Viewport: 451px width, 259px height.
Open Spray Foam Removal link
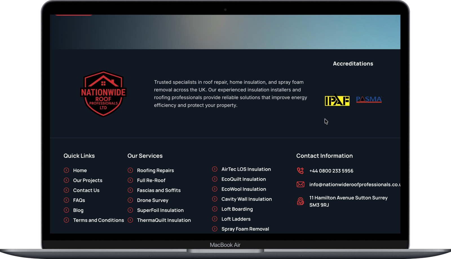coord(245,229)
